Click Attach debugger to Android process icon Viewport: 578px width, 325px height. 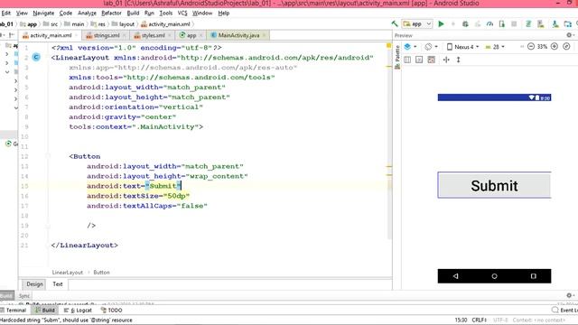tap(502, 24)
